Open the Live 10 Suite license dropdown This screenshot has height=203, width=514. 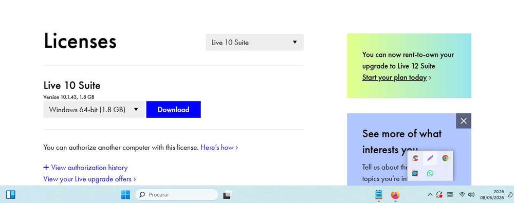255,42
